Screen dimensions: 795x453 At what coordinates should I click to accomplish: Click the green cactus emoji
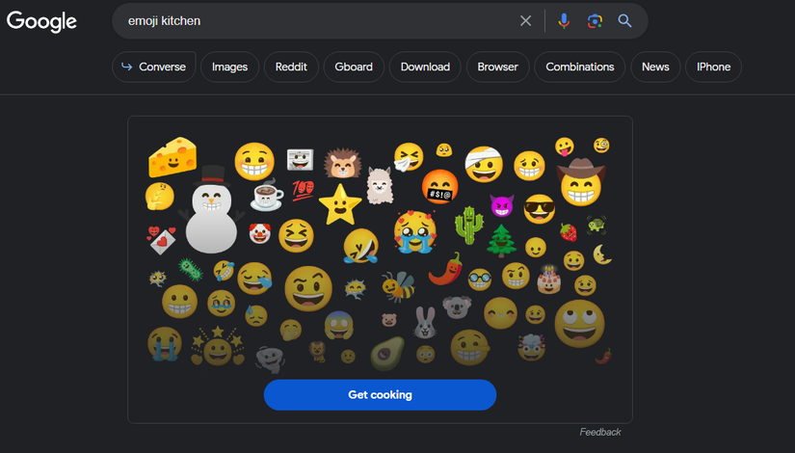[x=468, y=226]
